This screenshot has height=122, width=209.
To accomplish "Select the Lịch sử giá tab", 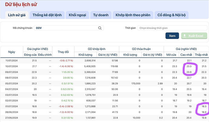I will 17,15.
